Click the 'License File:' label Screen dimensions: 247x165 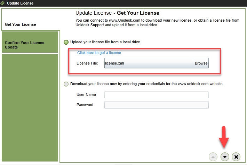coord(87,63)
